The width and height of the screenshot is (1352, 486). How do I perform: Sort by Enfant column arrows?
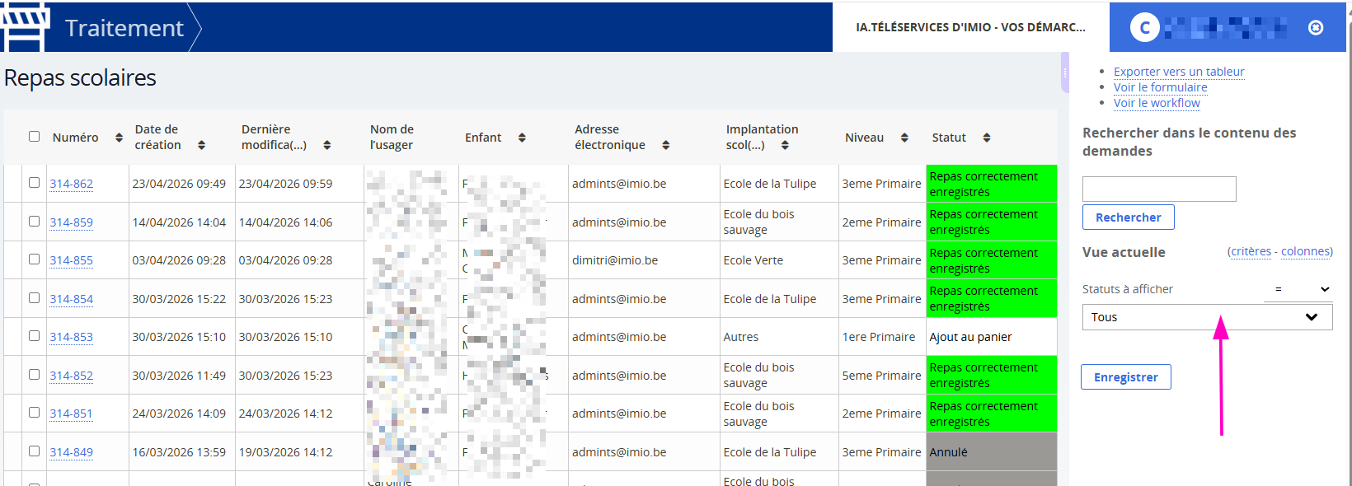pyautogui.click(x=522, y=138)
